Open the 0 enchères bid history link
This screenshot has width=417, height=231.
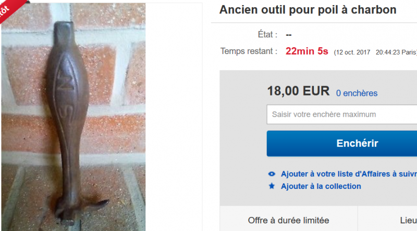point(357,93)
